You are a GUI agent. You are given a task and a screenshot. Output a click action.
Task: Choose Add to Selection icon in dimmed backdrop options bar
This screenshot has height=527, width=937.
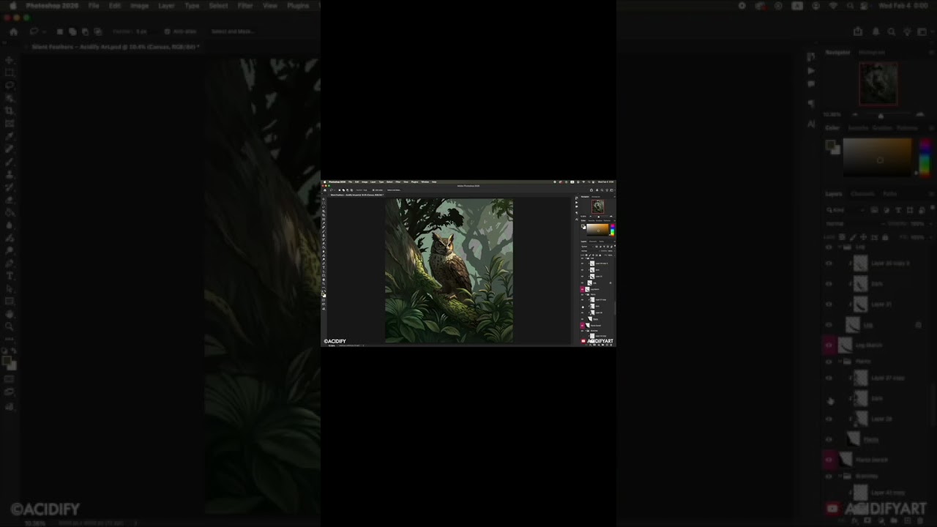point(72,31)
